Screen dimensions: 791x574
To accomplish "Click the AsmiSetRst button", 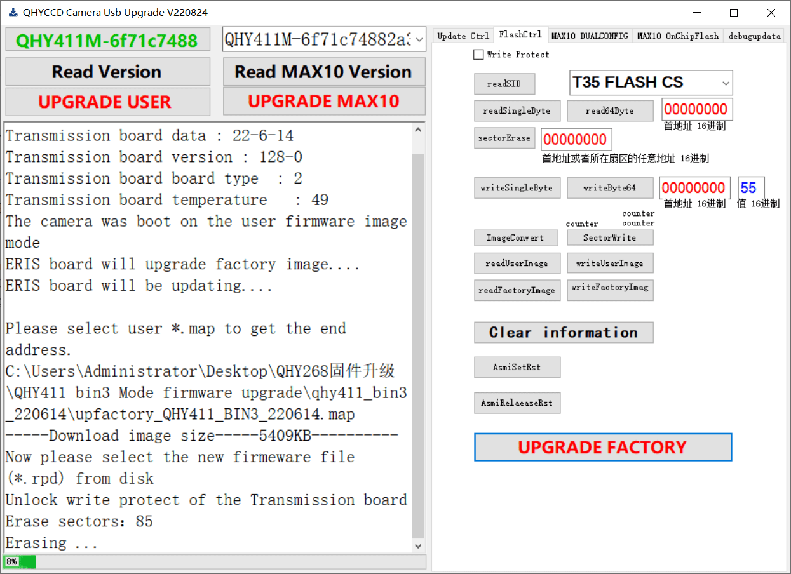I will 517,367.
